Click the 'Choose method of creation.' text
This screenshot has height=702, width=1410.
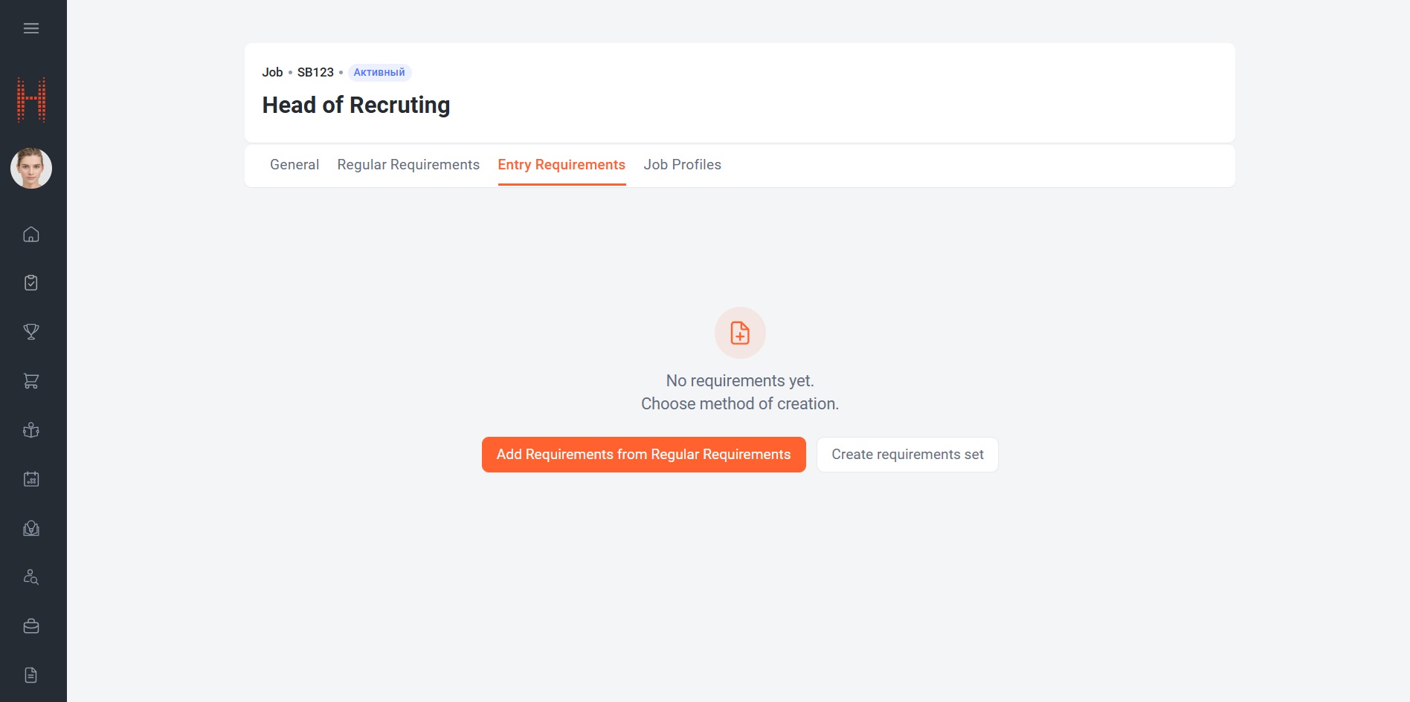(740, 404)
